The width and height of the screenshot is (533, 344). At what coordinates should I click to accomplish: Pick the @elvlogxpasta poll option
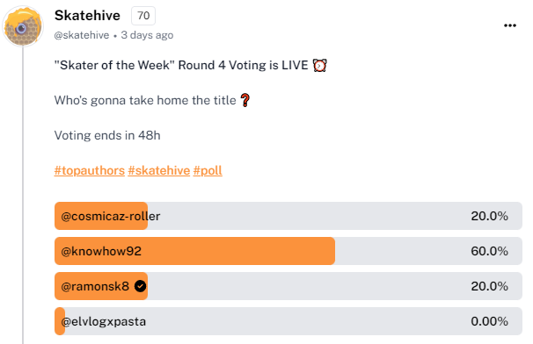pyautogui.click(x=288, y=321)
